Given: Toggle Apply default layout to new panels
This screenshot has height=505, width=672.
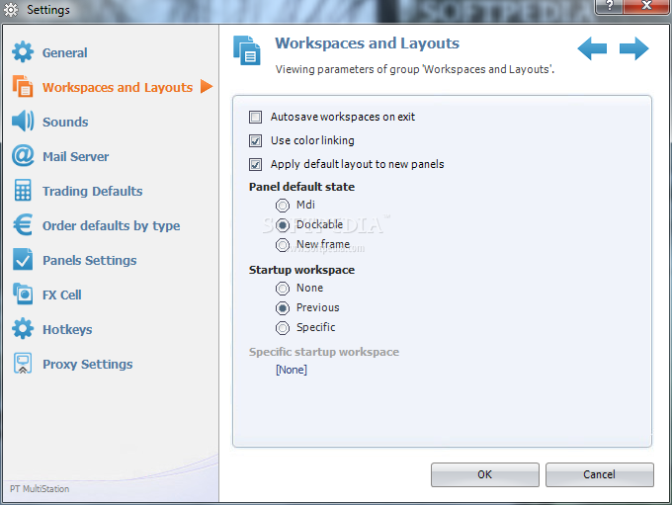Looking at the screenshot, I should (x=255, y=165).
